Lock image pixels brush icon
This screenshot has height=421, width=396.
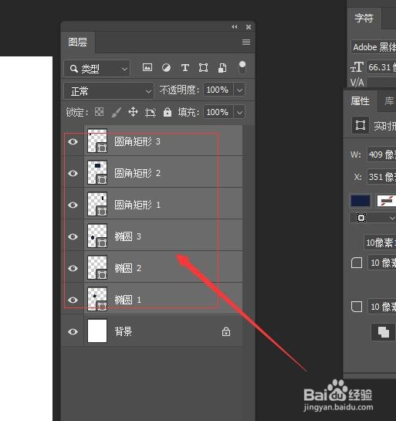[116, 112]
